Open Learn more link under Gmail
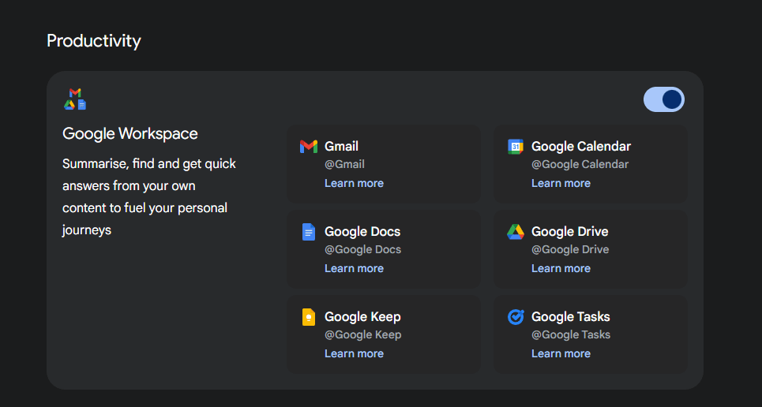 coord(354,183)
